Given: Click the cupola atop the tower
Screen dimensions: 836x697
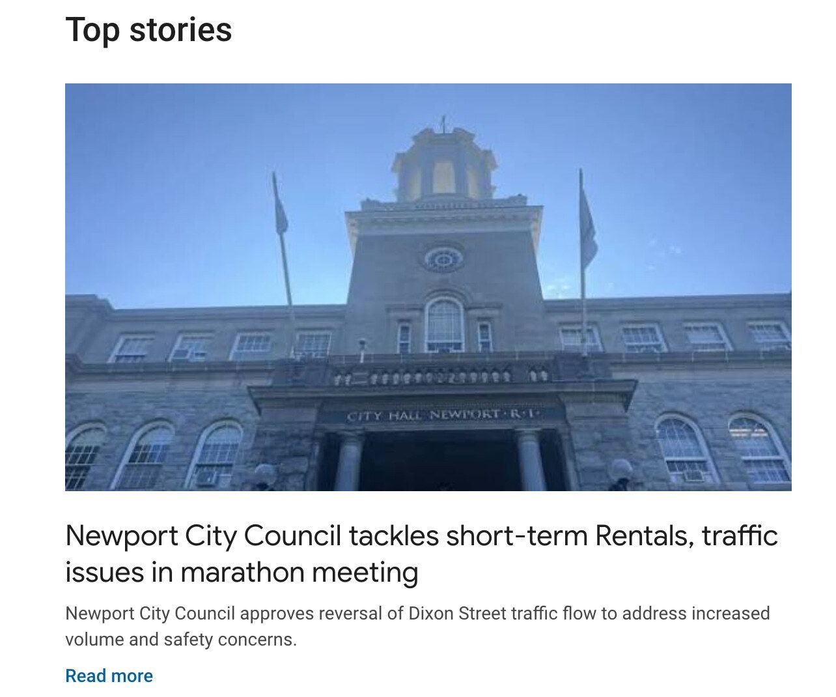Looking at the screenshot, I should tap(444, 164).
